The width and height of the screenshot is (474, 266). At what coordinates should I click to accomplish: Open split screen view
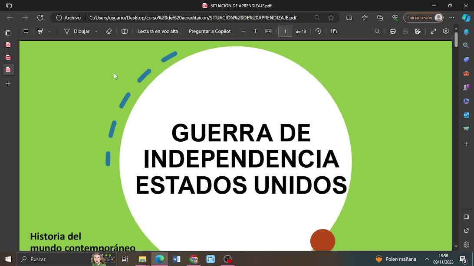click(x=349, y=17)
